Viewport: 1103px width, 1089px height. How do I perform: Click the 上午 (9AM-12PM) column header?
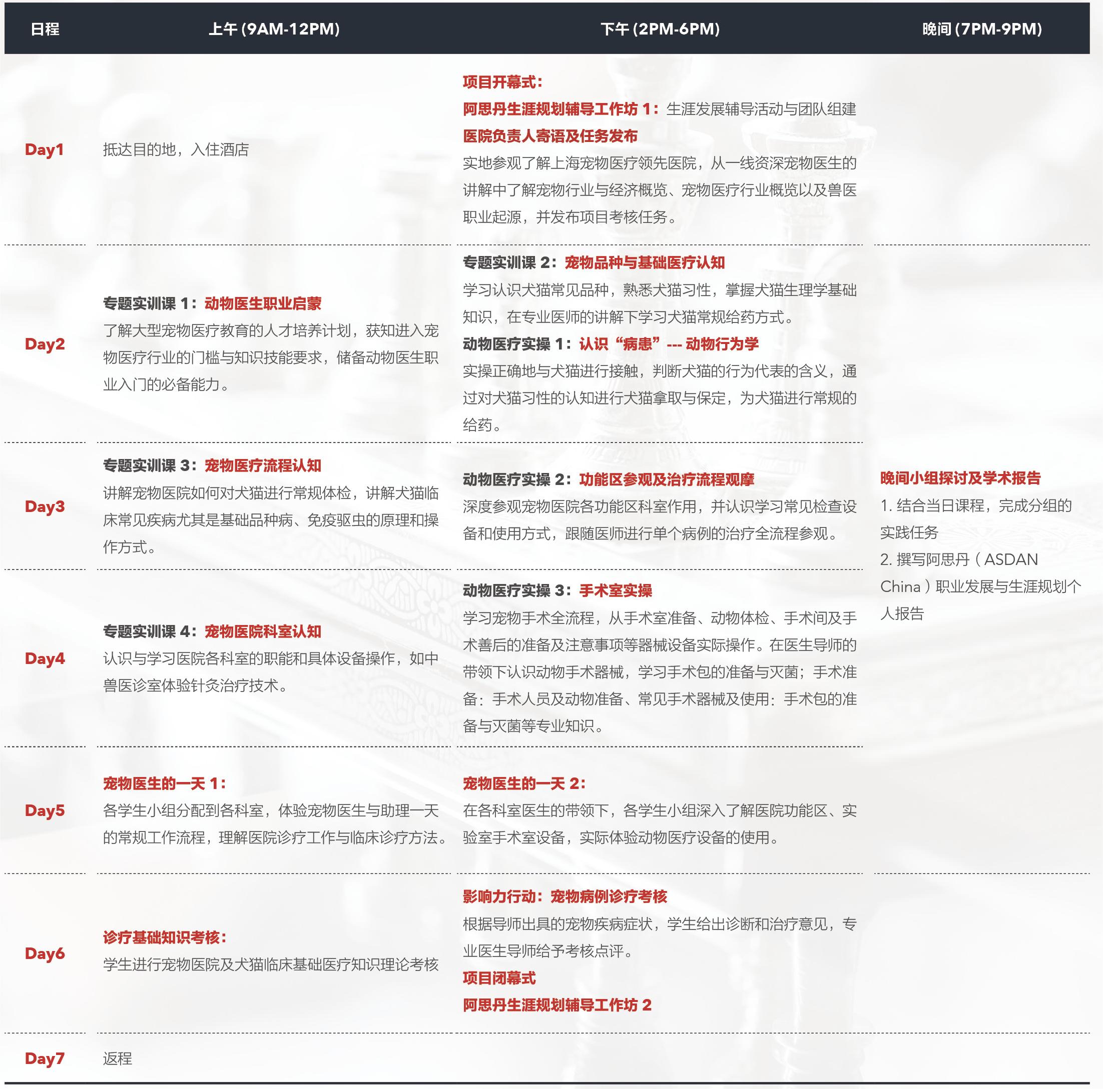(274, 29)
